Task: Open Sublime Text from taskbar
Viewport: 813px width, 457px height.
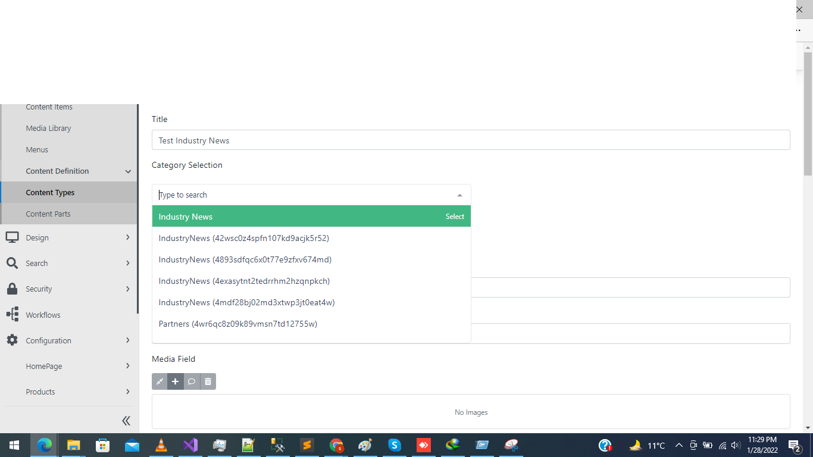Action: [x=307, y=445]
